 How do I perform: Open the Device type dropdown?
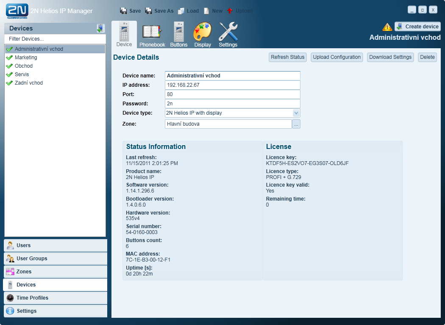[x=232, y=113]
